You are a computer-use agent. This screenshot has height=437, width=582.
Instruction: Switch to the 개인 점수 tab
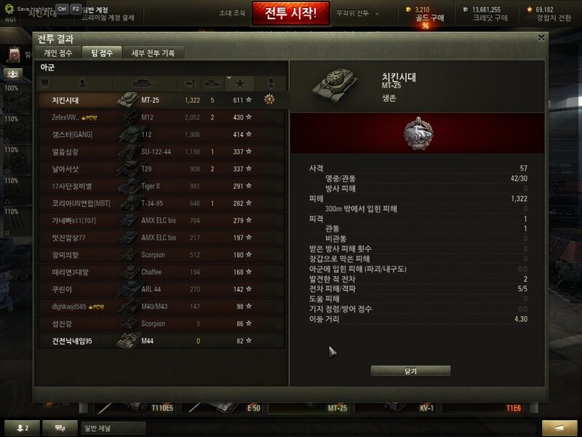58,52
